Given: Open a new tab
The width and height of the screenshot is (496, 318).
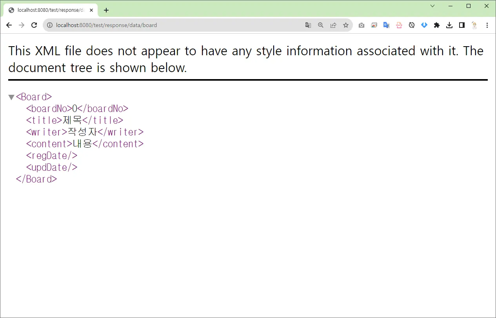Looking at the screenshot, I should 106,10.
